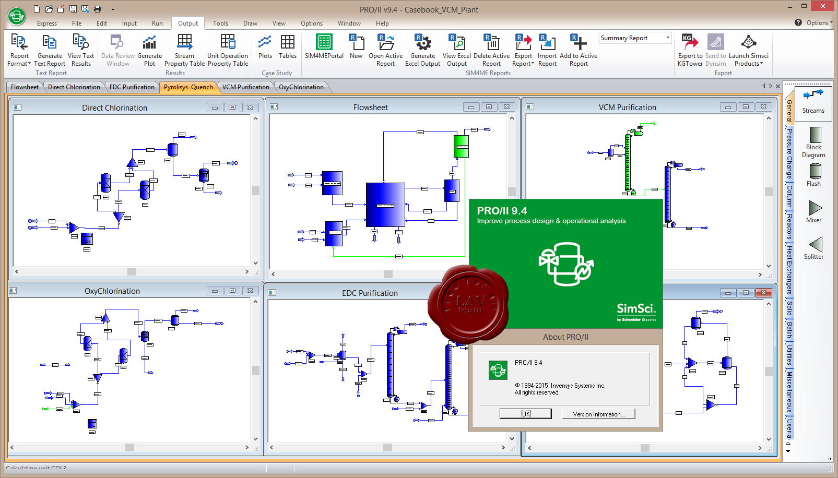Click OK in About PRO/II dialog
838x478 pixels.
coord(525,414)
